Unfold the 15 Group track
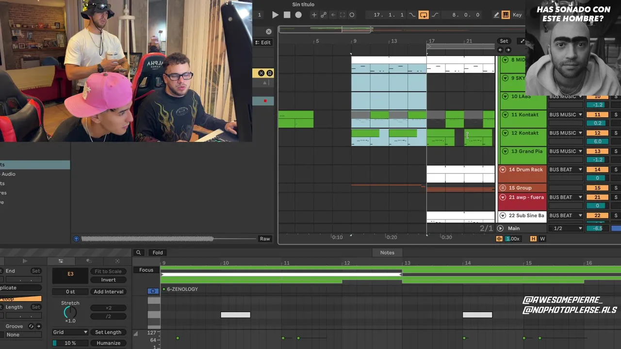The height and width of the screenshot is (349, 621). click(503, 188)
